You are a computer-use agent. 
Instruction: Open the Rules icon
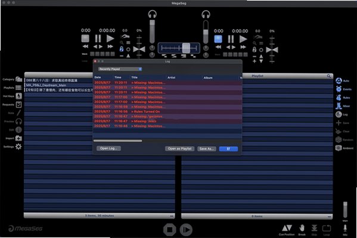tap(339, 98)
